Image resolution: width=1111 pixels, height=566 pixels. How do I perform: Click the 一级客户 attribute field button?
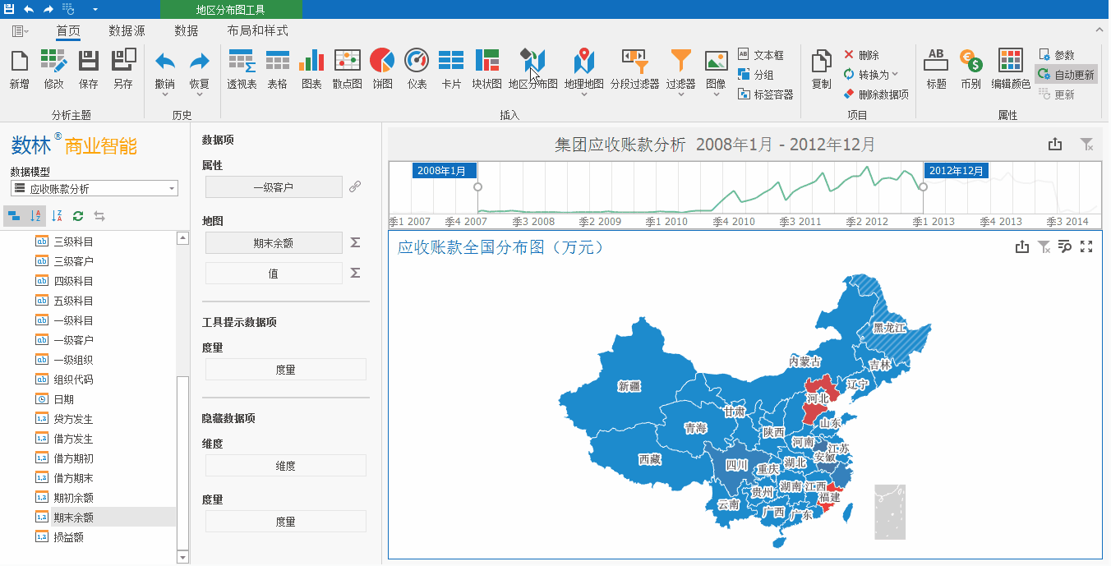click(274, 186)
